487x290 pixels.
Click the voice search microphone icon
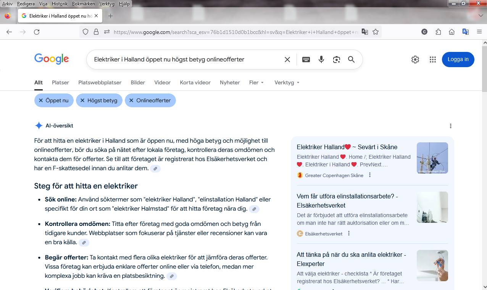[321, 60]
